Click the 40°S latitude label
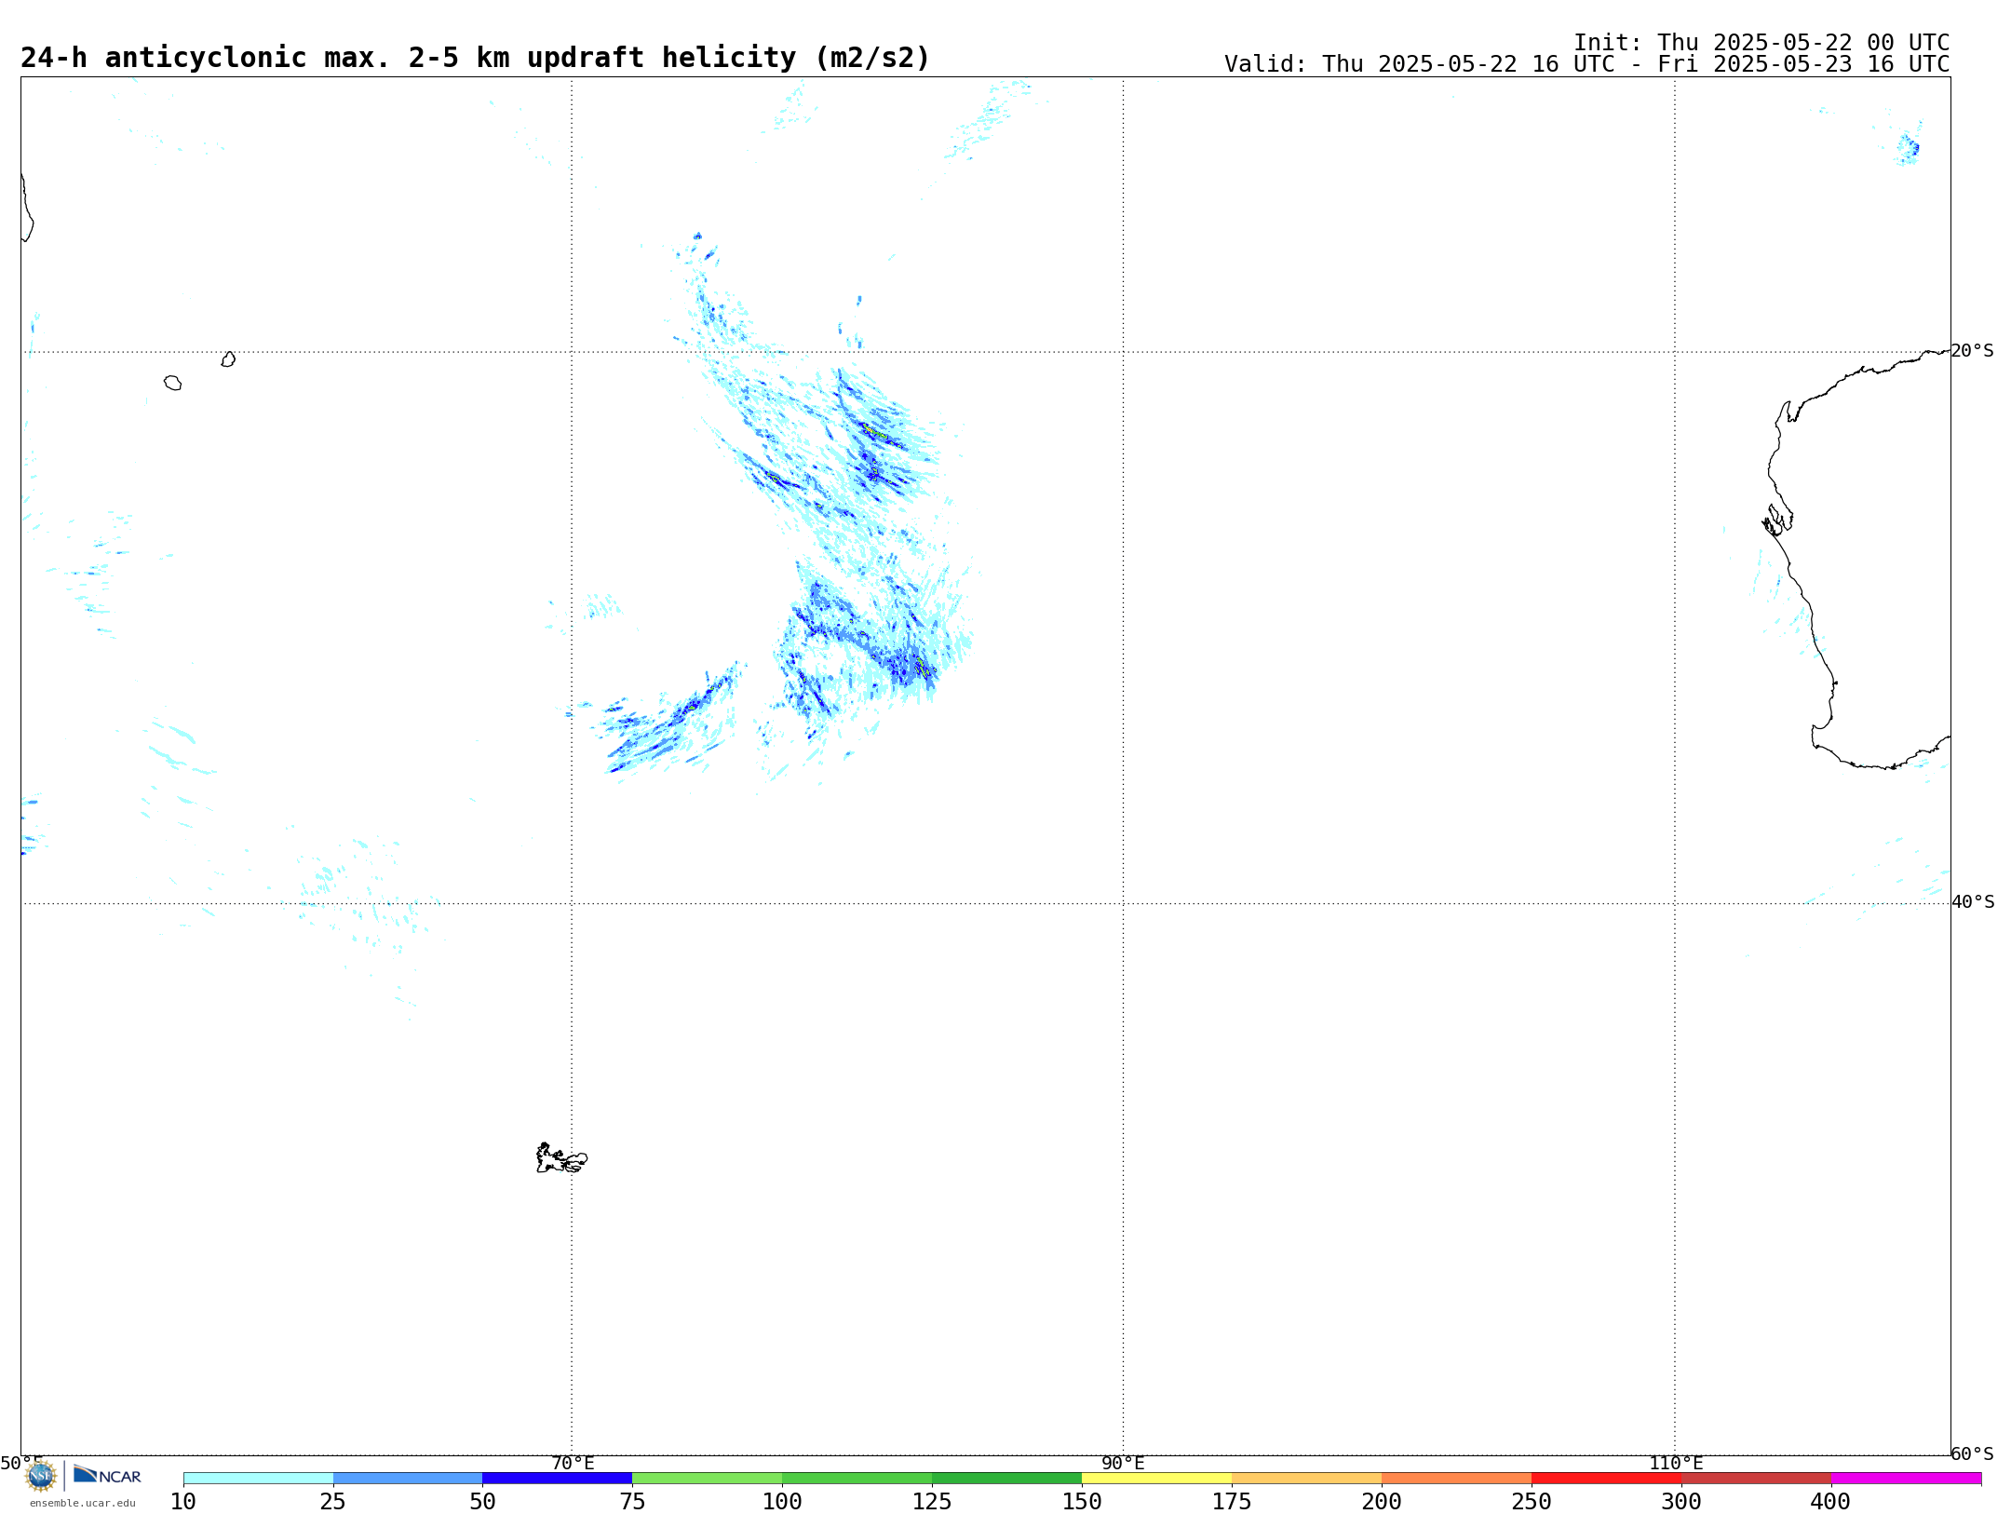Image resolution: width=2011 pixels, height=1514 pixels. click(1973, 902)
